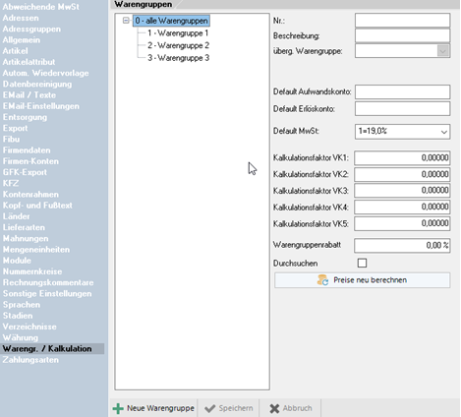Screen dimensions: 461x417
Task: Enable the Durchsuchen checkbox
Action: [x=362, y=263]
